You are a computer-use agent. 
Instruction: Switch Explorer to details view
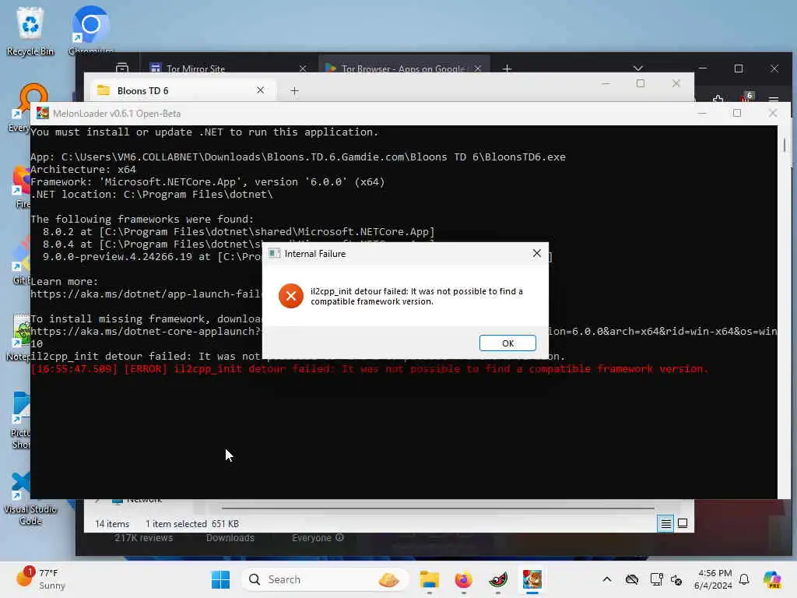[x=666, y=523]
